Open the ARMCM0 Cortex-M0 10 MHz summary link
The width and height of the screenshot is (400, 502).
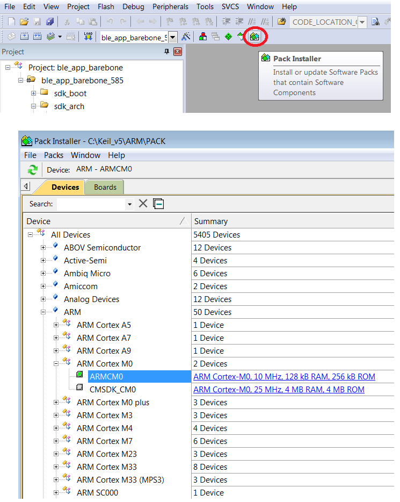click(x=284, y=377)
